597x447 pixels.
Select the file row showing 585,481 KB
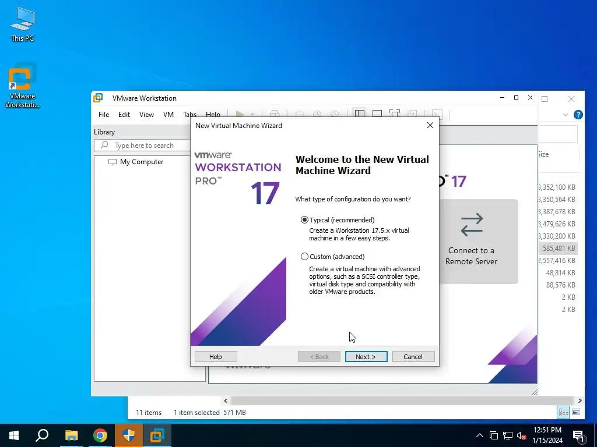558,248
